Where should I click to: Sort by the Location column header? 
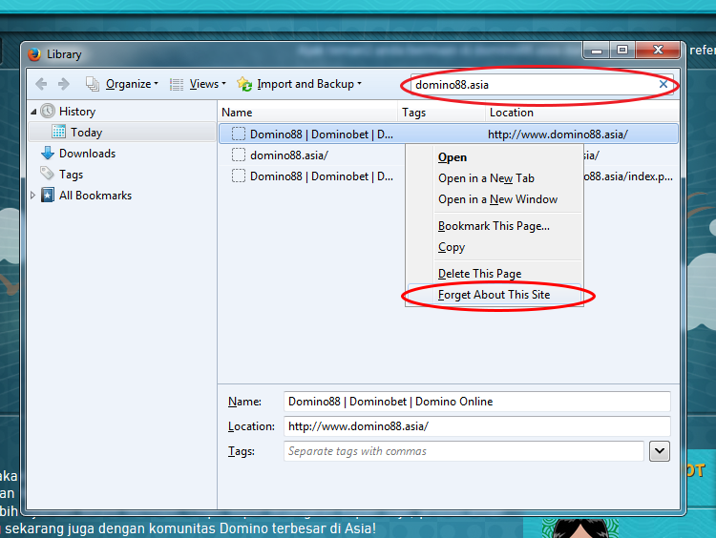pyautogui.click(x=582, y=113)
